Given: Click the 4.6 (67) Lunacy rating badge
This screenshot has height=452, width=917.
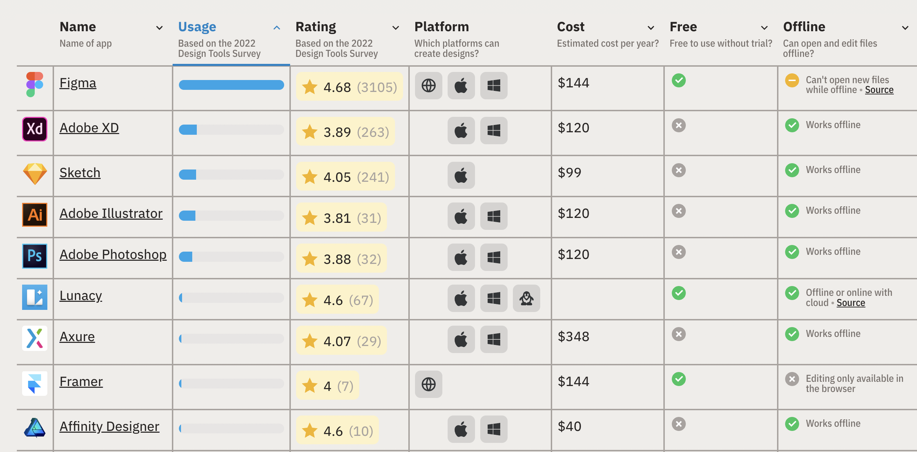Looking at the screenshot, I should [x=337, y=299].
